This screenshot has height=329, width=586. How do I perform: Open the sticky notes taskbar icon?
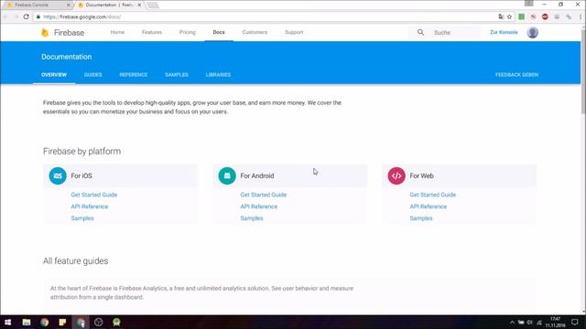(x=62, y=322)
